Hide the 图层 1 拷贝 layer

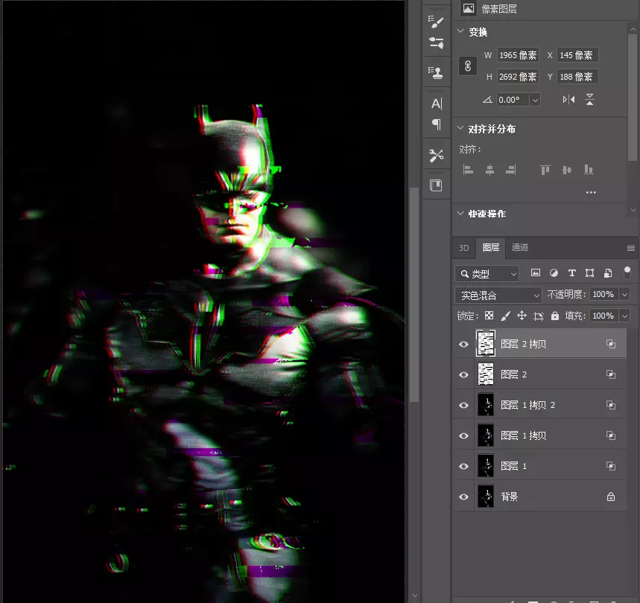point(463,435)
